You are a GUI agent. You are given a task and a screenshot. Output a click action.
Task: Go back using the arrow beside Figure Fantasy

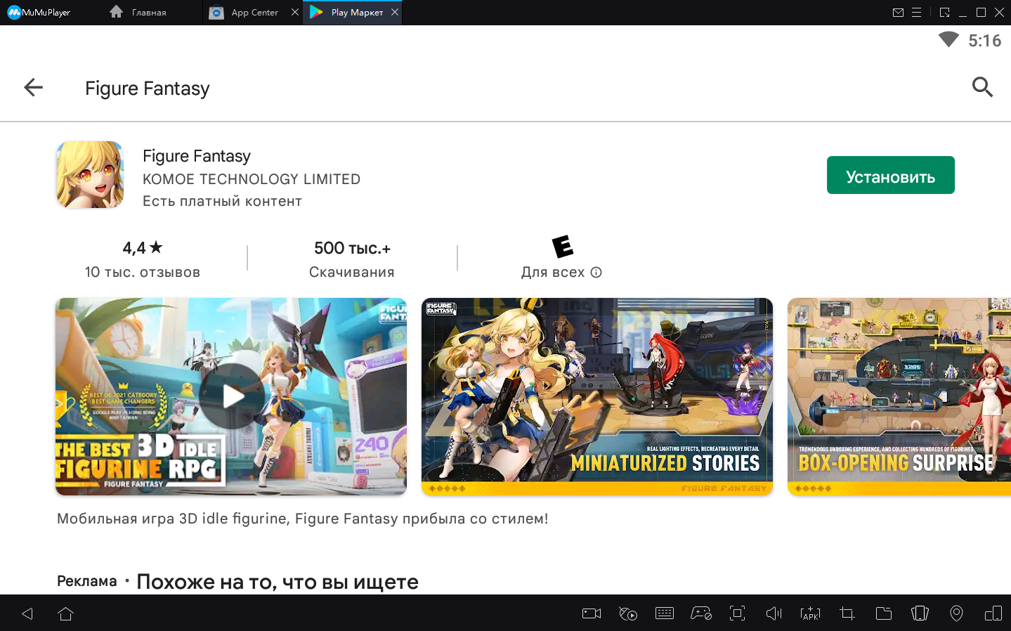pos(33,88)
